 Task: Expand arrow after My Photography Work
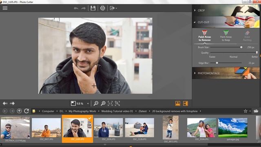tap(99, 111)
